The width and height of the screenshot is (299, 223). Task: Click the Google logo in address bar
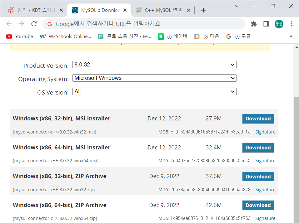point(50,24)
